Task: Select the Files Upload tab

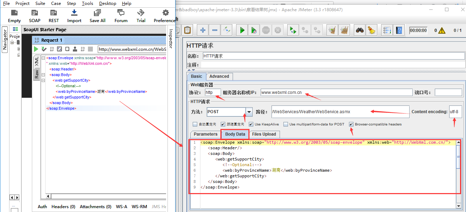Action: (264, 134)
